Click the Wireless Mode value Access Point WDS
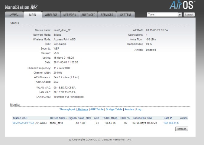Image resolution: width=204 pixels, height=145 pixels. pos(65,39)
